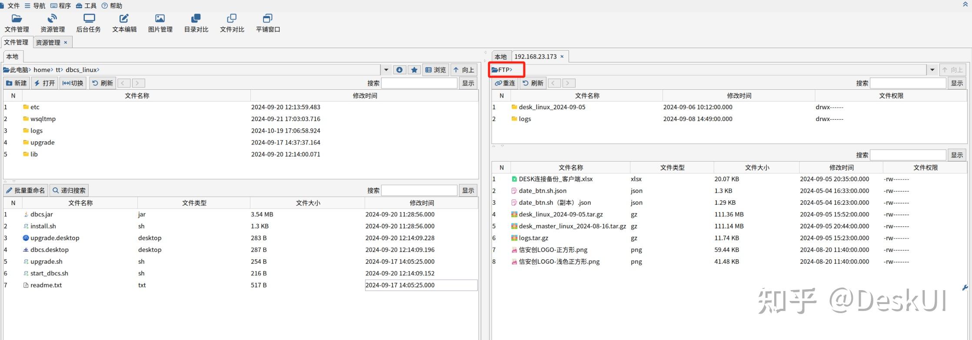Screen dimensions: 972x340
Task: Click the back arrow next to remote 刷新
Action: tap(554, 83)
